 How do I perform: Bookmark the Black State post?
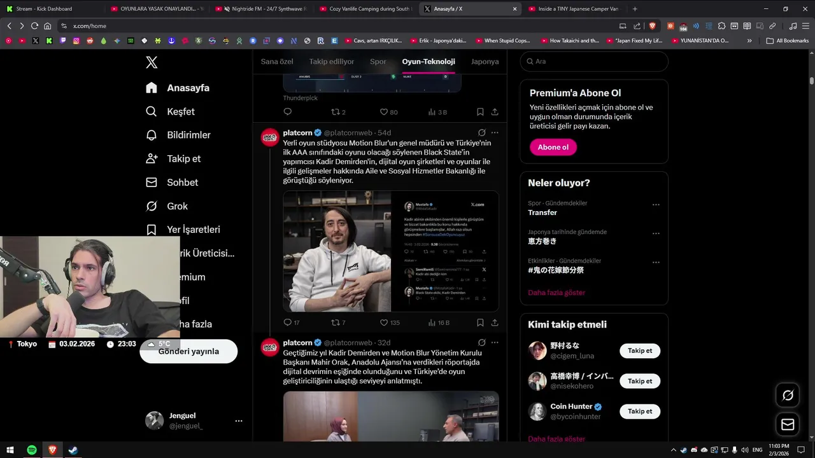coord(480,323)
